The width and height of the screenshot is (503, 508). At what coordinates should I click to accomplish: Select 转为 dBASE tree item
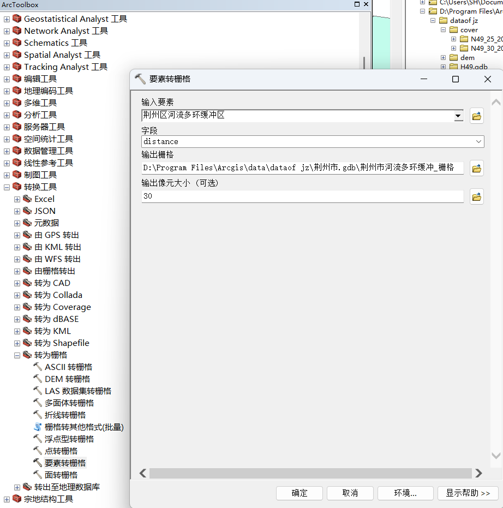[x=56, y=319]
